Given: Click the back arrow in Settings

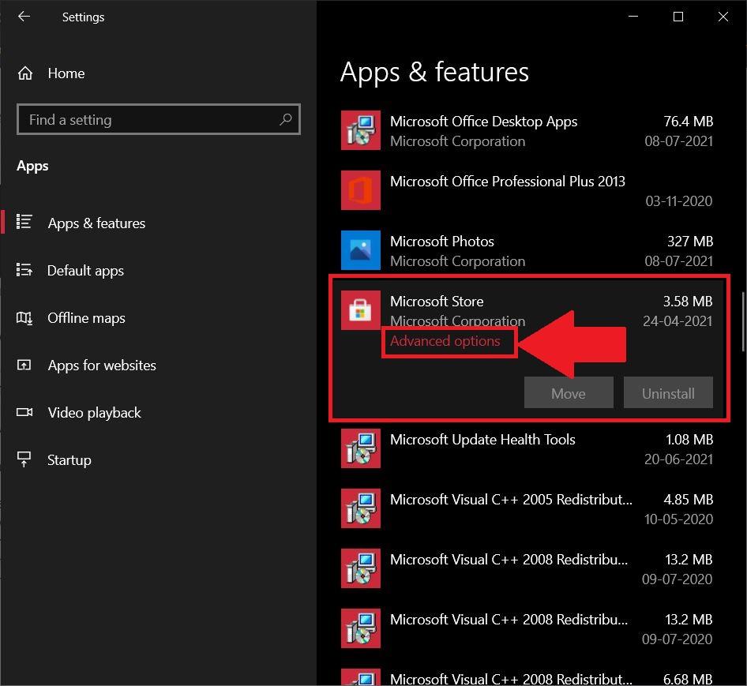Looking at the screenshot, I should [24, 17].
